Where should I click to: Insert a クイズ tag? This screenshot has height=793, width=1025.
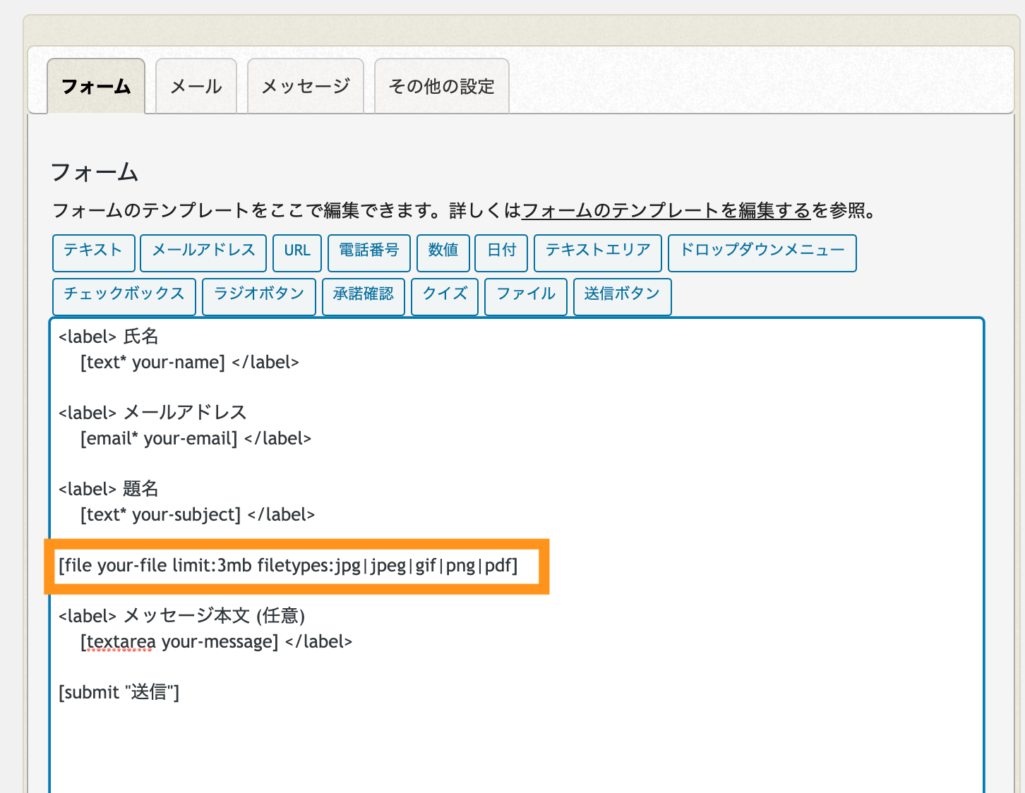[445, 296]
